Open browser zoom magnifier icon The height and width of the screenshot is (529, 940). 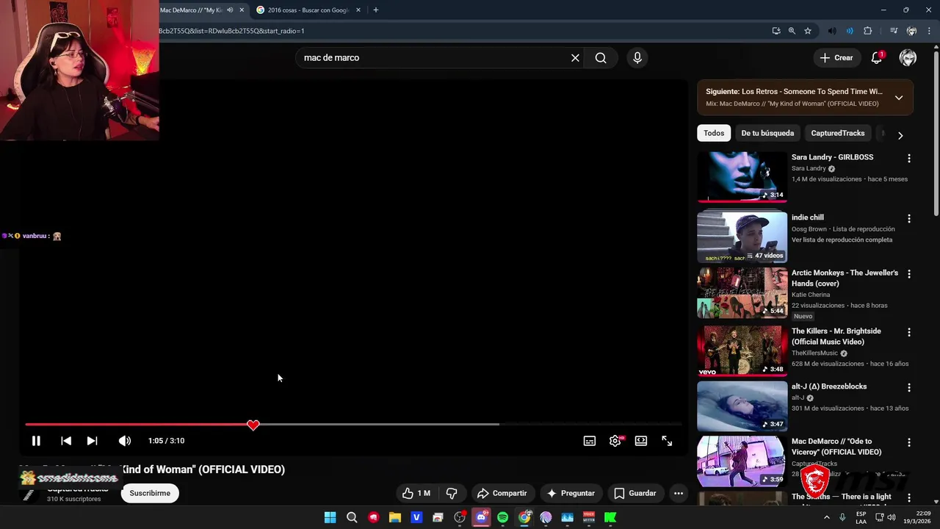click(792, 31)
